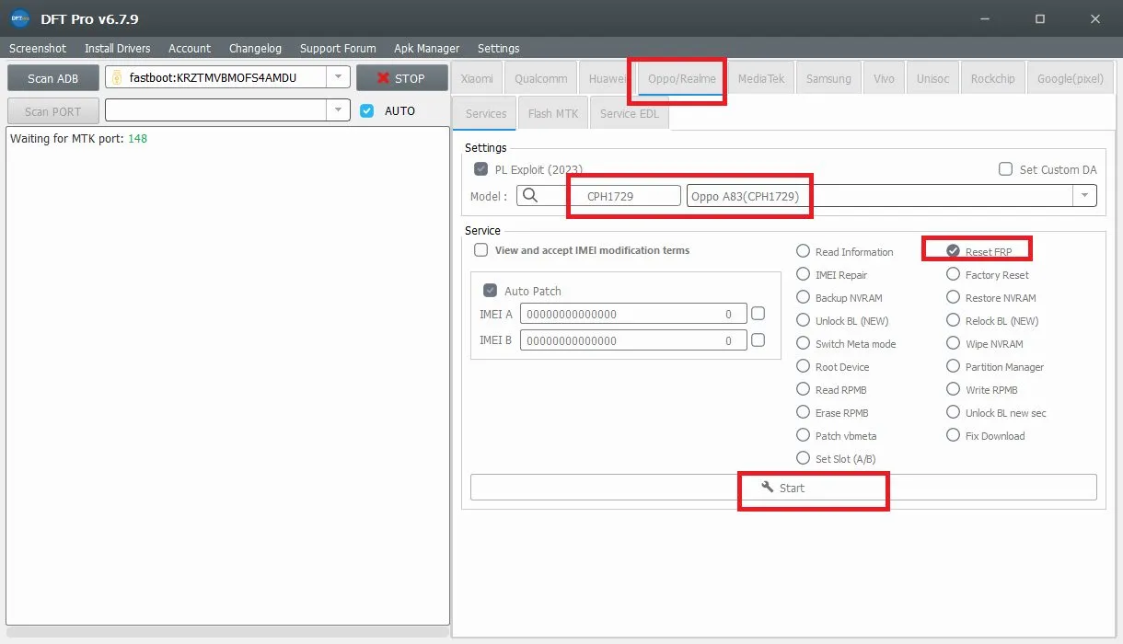Click the log panel horizontal scrollbar
This screenshot has height=644, width=1123.
tap(227, 632)
